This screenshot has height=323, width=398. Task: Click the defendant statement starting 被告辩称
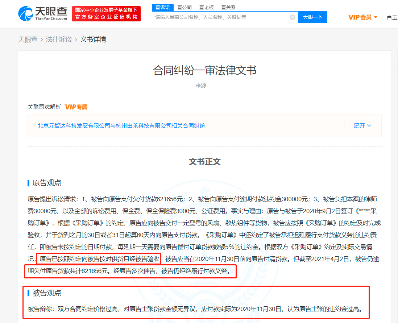195,309
